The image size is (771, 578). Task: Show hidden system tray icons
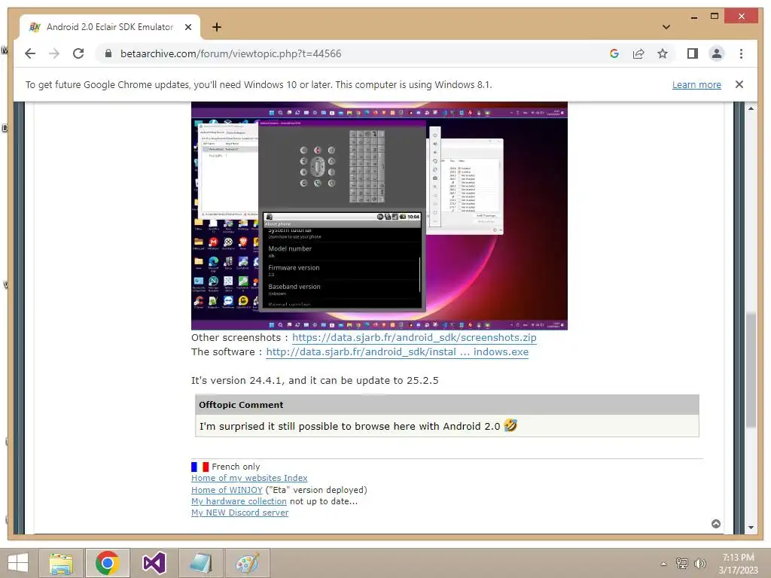pyautogui.click(x=663, y=564)
